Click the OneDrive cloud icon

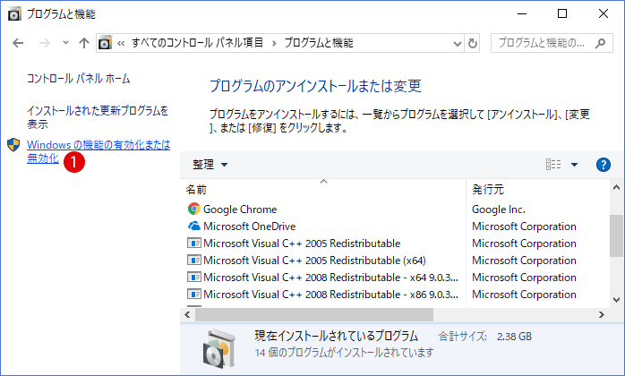click(x=194, y=226)
